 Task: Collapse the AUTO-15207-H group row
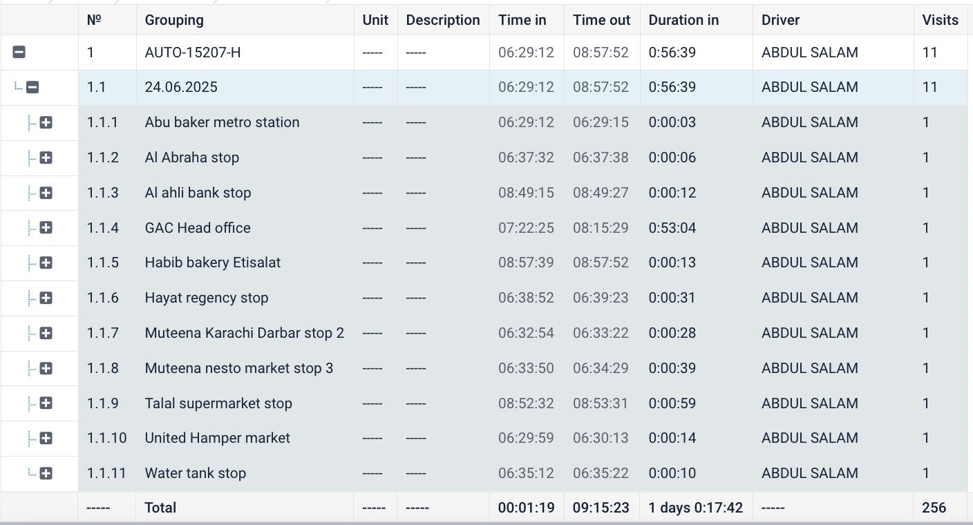tap(19, 52)
